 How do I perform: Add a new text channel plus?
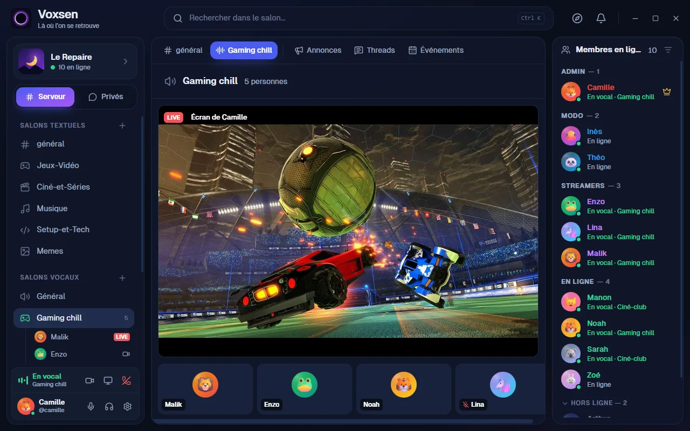tap(122, 126)
